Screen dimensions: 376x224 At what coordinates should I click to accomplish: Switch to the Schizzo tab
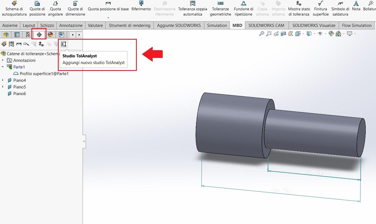[47, 25]
